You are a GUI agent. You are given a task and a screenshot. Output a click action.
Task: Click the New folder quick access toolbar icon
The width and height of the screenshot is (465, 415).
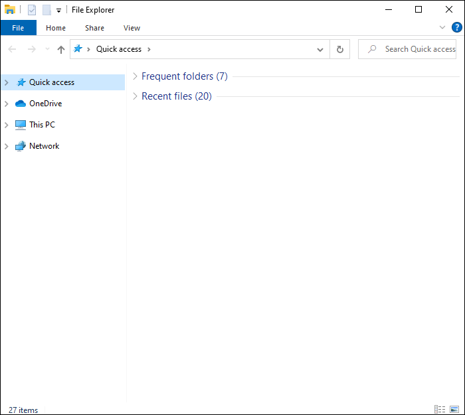click(x=46, y=10)
